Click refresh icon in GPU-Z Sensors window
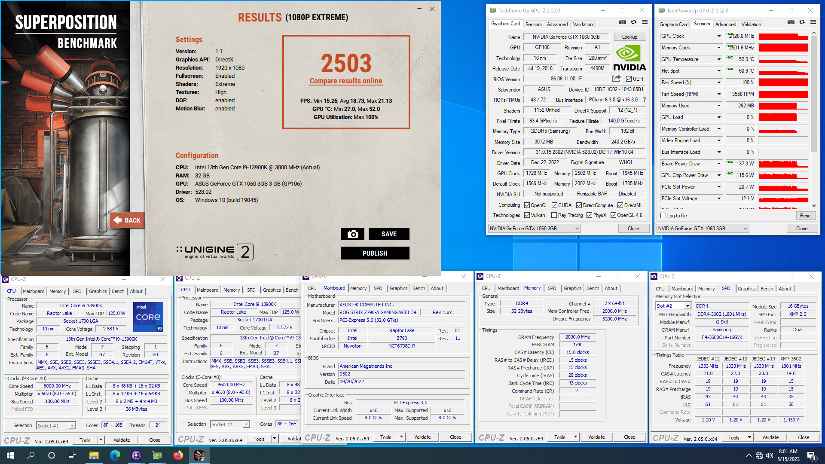Image resolution: width=825 pixels, height=464 pixels. (802, 22)
